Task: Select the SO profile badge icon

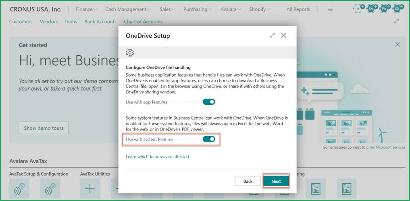Action: coord(398,8)
